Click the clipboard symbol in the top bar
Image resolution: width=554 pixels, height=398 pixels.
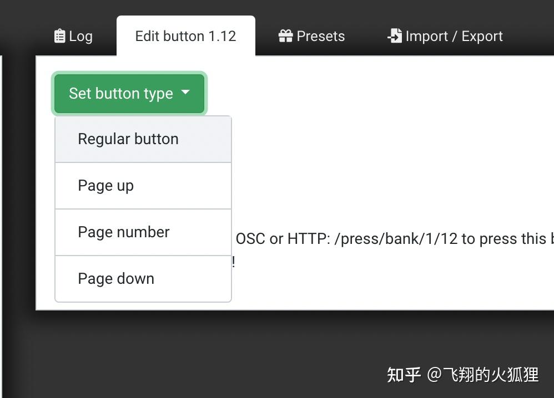tap(59, 35)
